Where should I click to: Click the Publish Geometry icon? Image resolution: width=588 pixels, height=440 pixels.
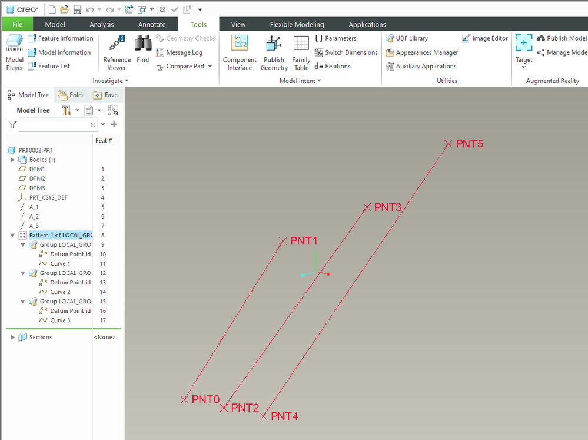tap(274, 52)
